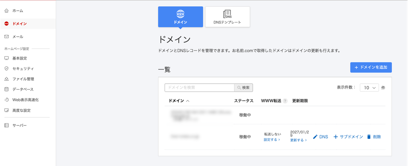Click the home icon in sidebar
408x166 pixels.
point(6,11)
